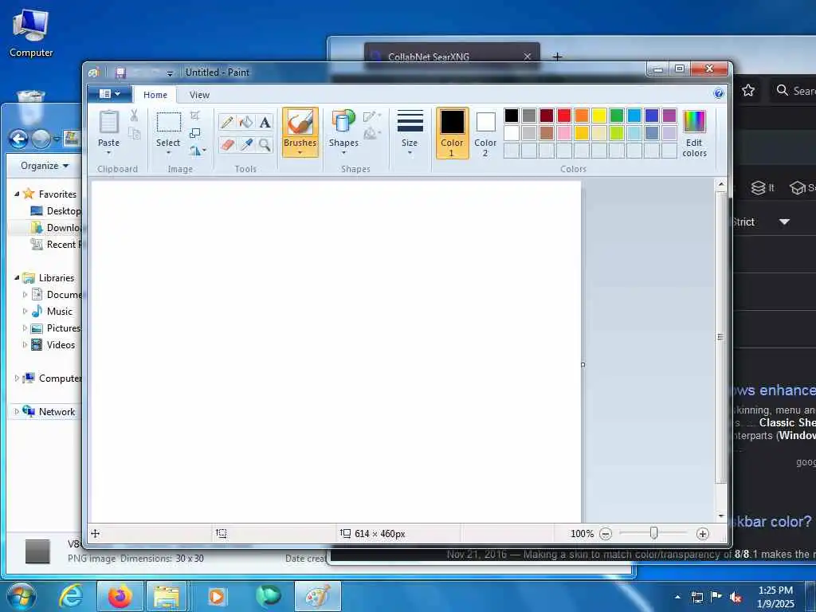The image size is (816, 612).
Task: Open the Organize dropdown in Explorer
Action: coord(45,166)
